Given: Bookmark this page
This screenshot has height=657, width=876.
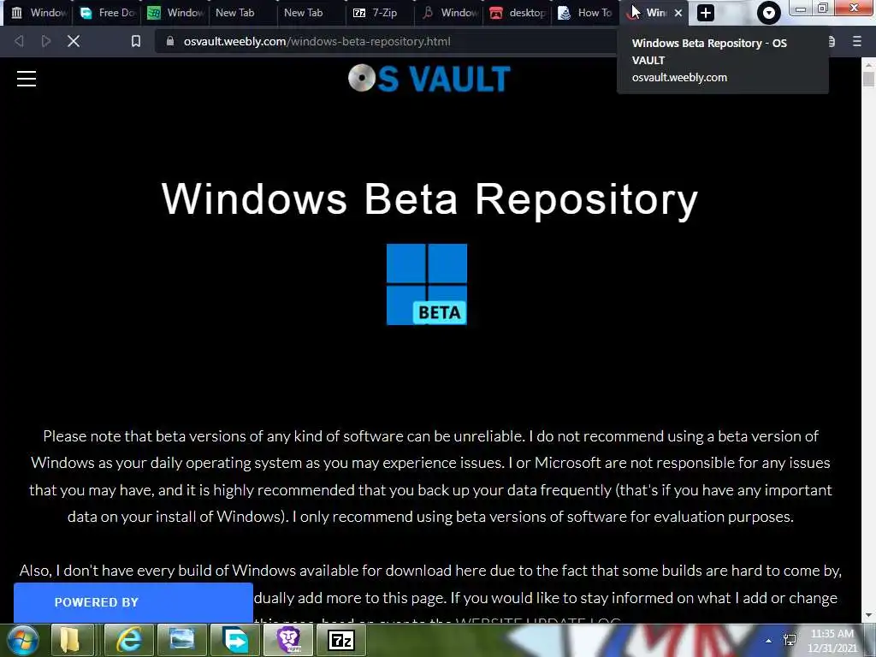Looking at the screenshot, I should click(136, 41).
